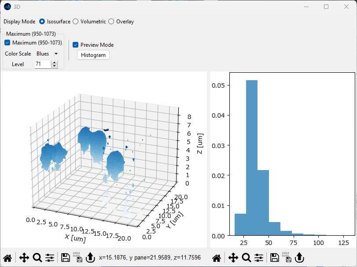Increase Level value with up arrow

[x=55, y=63]
